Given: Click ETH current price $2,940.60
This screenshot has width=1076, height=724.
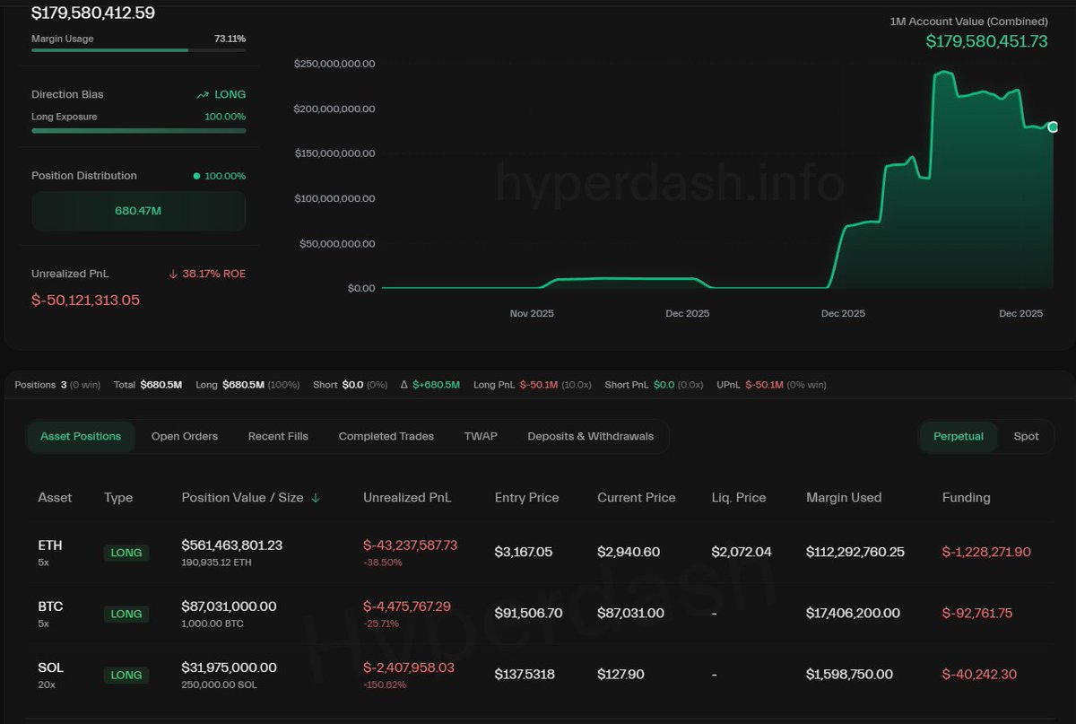Looking at the screenshot, I should (x=629, y=553).
